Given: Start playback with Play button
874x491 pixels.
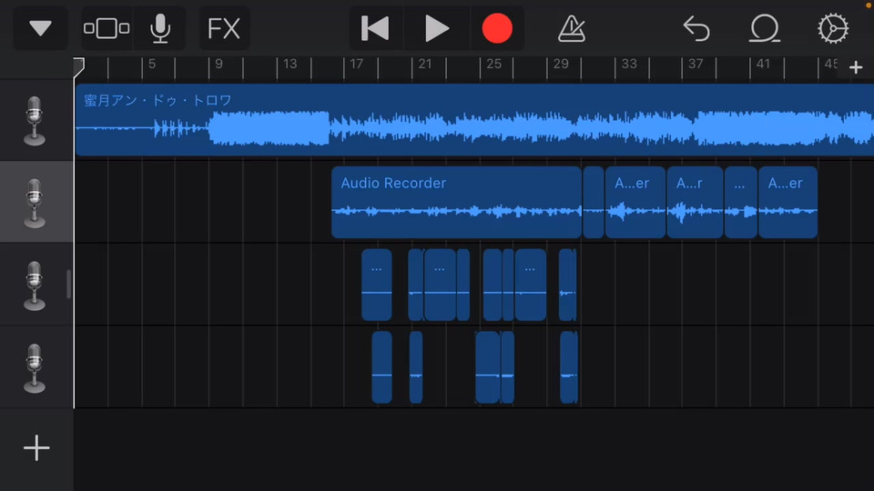Looking at the screenshot, I should click(436, 28).
